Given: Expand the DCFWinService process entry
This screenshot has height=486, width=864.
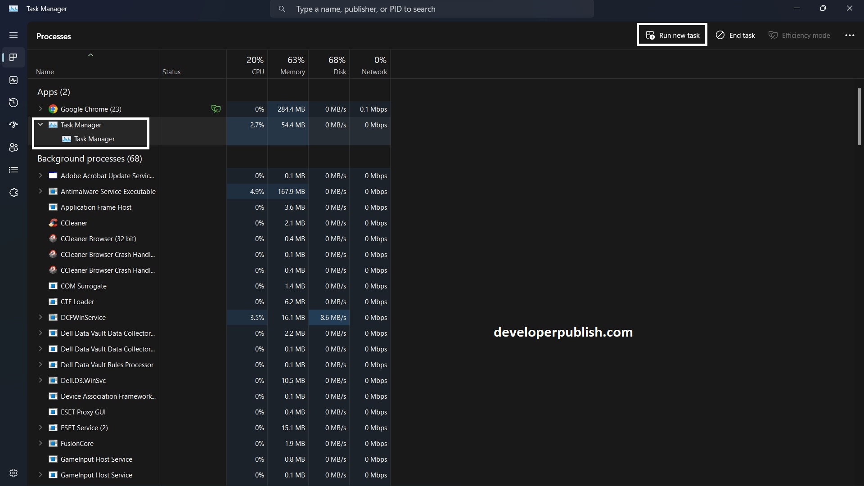Looking at the screenshot, I should pos(40,317).
